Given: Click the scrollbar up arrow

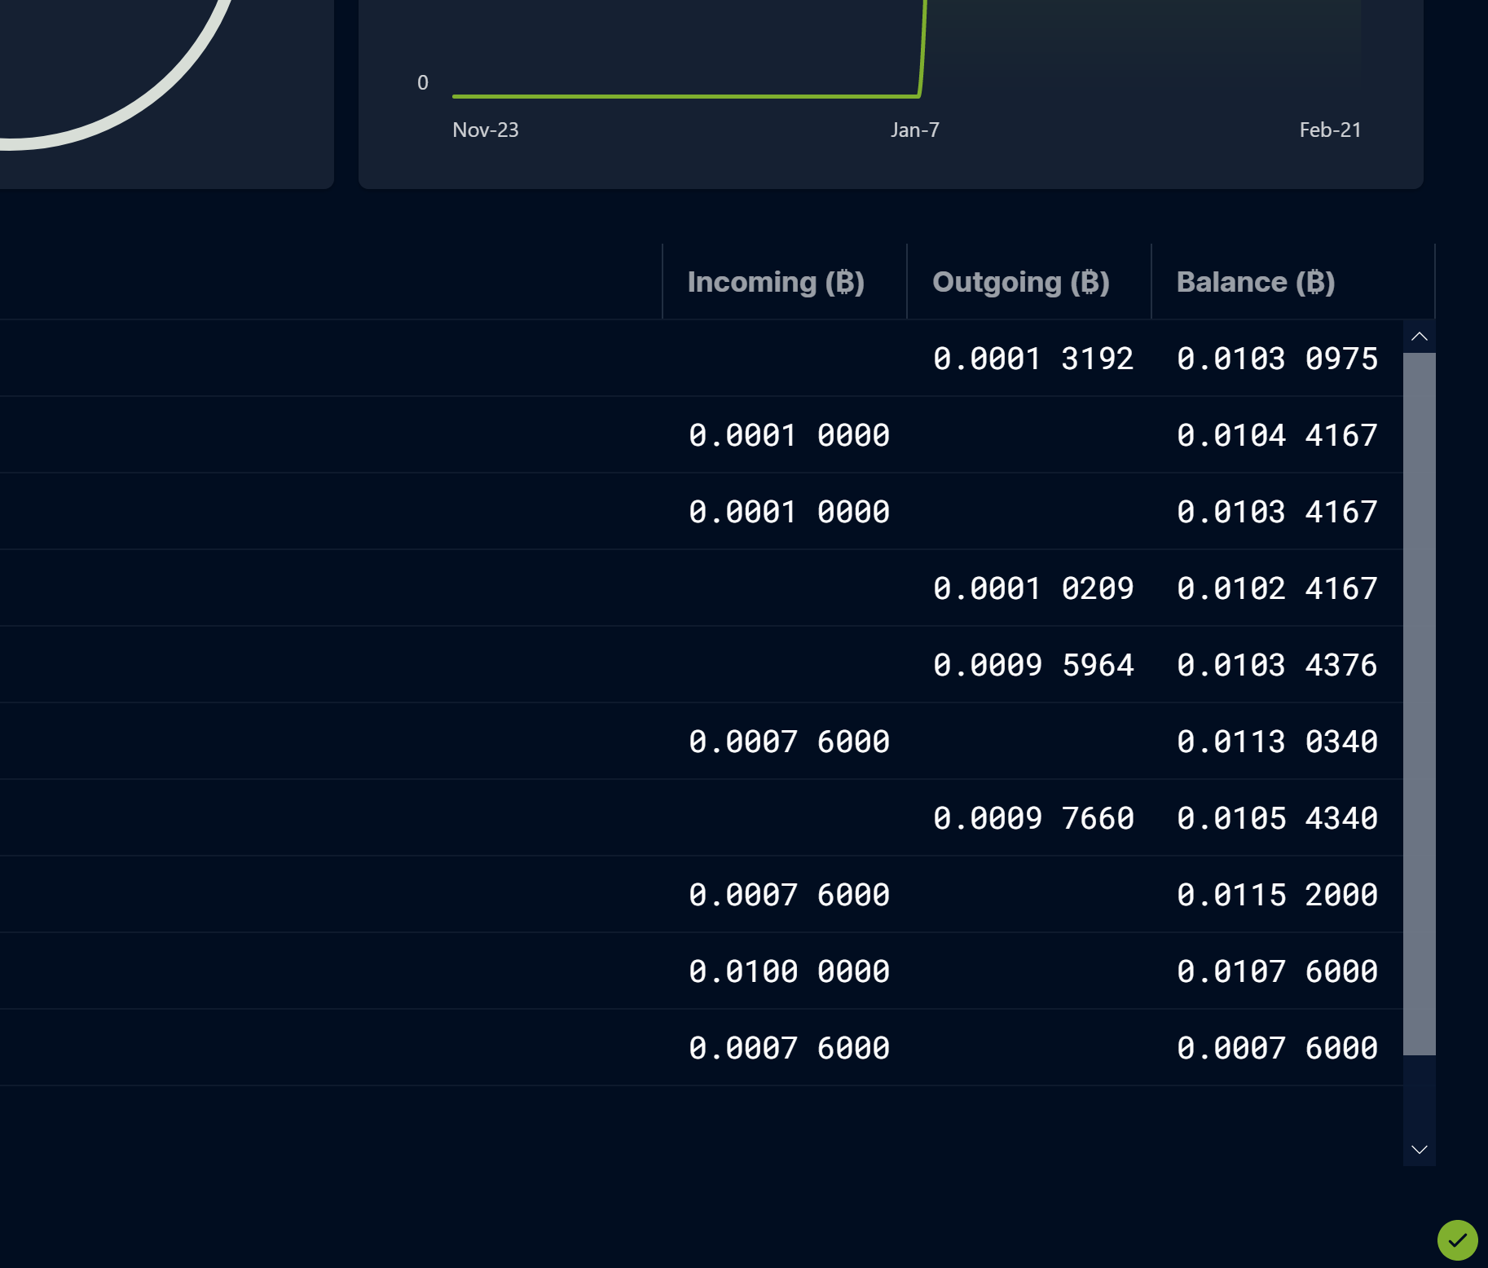Looking at the screenshot, I should tap(1419, 337).
